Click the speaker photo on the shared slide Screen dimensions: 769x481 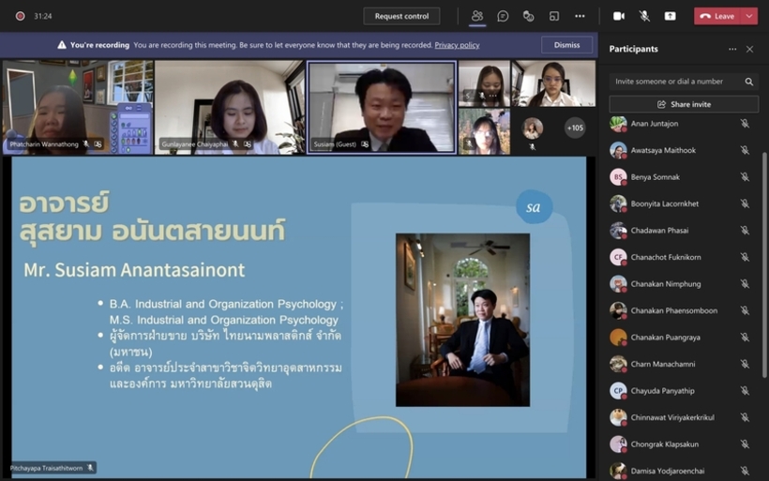pyautogui.click(x=462, y=320)
